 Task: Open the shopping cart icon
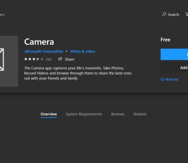tap(187, 14)
